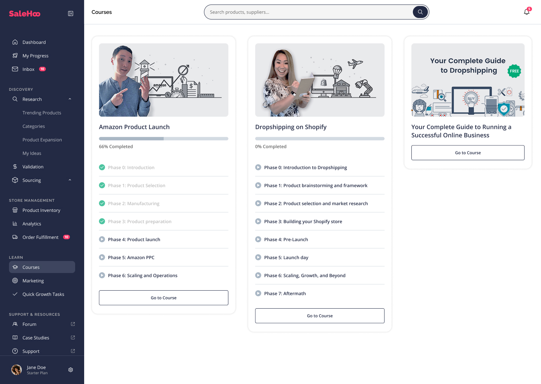Click the Validation dollar icon
This screenshot has width=541, height=384.
[15, 166]
